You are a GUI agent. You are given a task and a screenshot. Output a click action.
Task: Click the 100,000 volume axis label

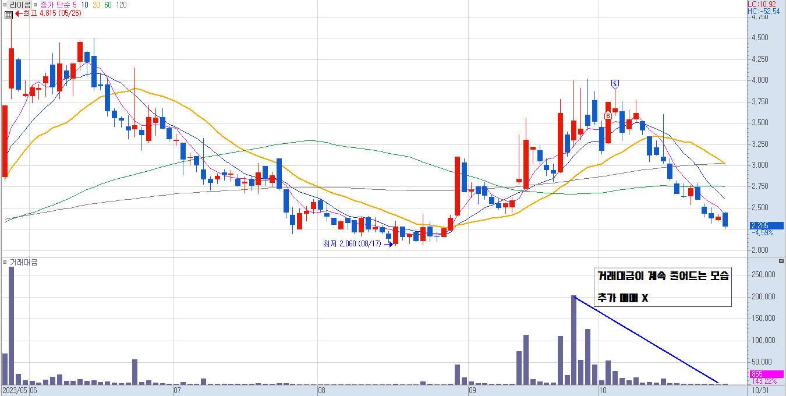(x=763, y=341)
